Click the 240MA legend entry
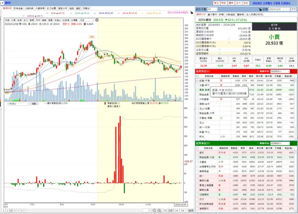Screen dimensions: 298x214 [x=32, y=16]
